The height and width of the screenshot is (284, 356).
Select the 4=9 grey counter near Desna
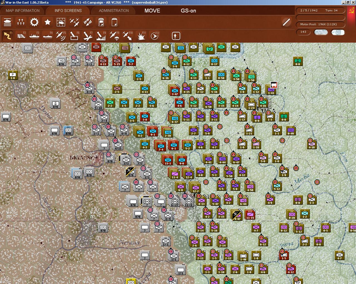(89, 88)
